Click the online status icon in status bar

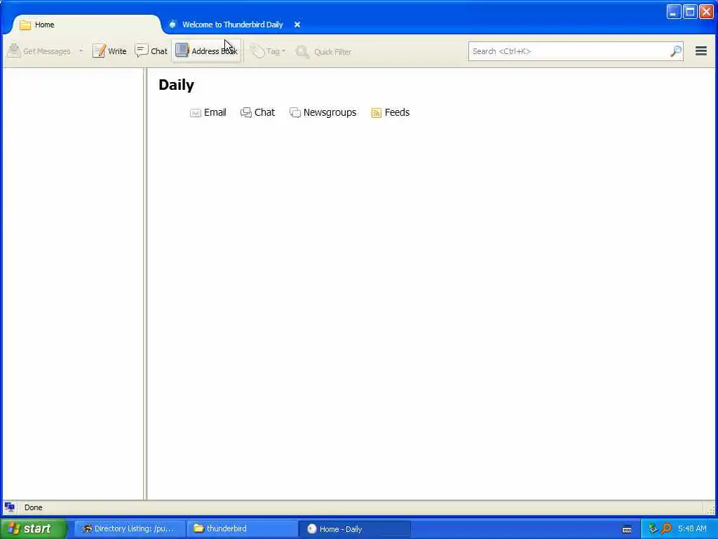(x=10, y=507)
